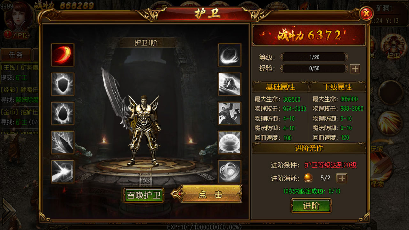The height and width of the screenshot is (230, 409).
Task: Click the 召唤护卫 summon guard button
Action: (x=144, y=195)
